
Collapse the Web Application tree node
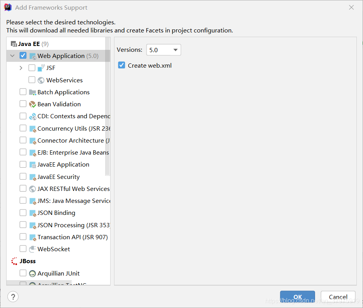coord(12,56)
